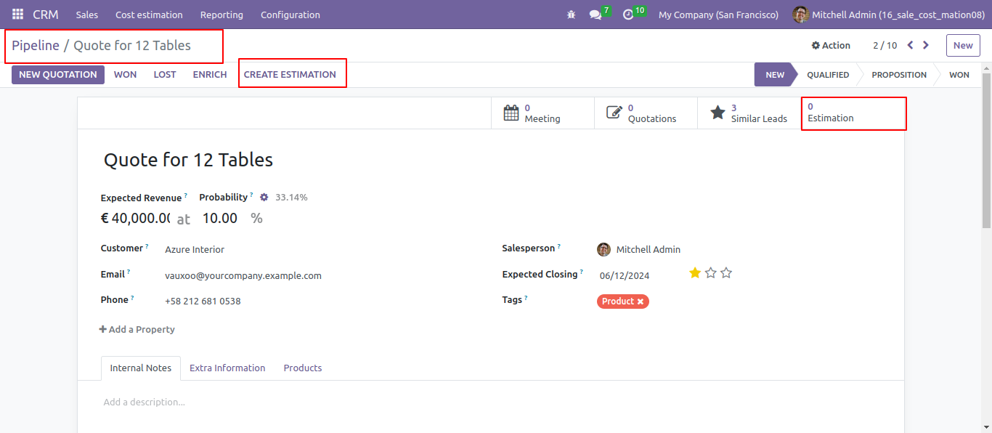The height and width of the screenshot is (433, 992).
Task: Open the messages chat bubble icon
Action: coord(595,15)
